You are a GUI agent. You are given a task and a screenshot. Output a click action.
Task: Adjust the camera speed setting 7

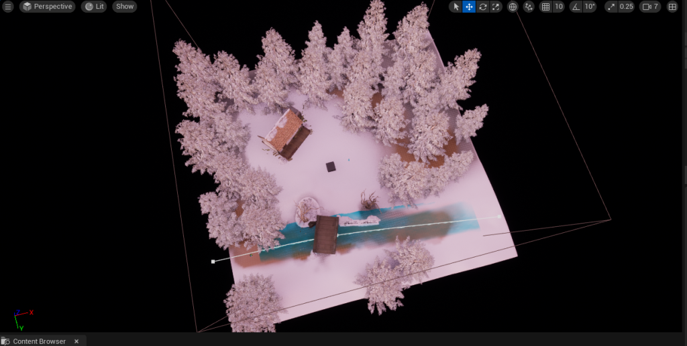click(x=650, y=7)
